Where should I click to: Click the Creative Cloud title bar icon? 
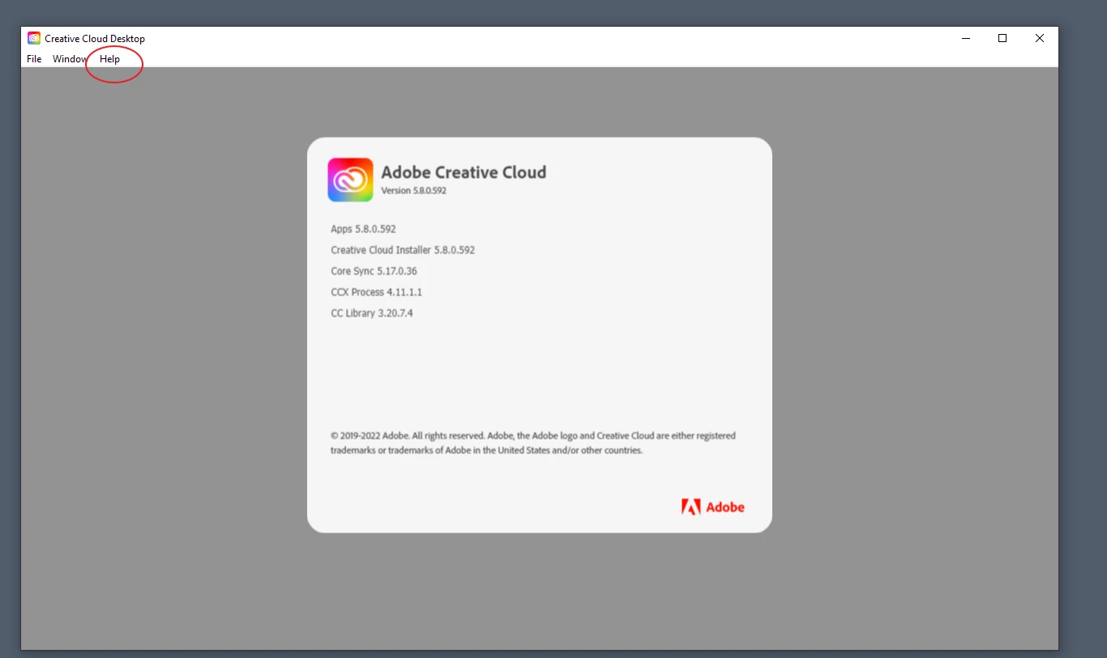(x=34, y=38)
